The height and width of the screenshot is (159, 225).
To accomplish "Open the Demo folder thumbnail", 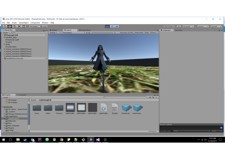I will [x=37, y=108].
